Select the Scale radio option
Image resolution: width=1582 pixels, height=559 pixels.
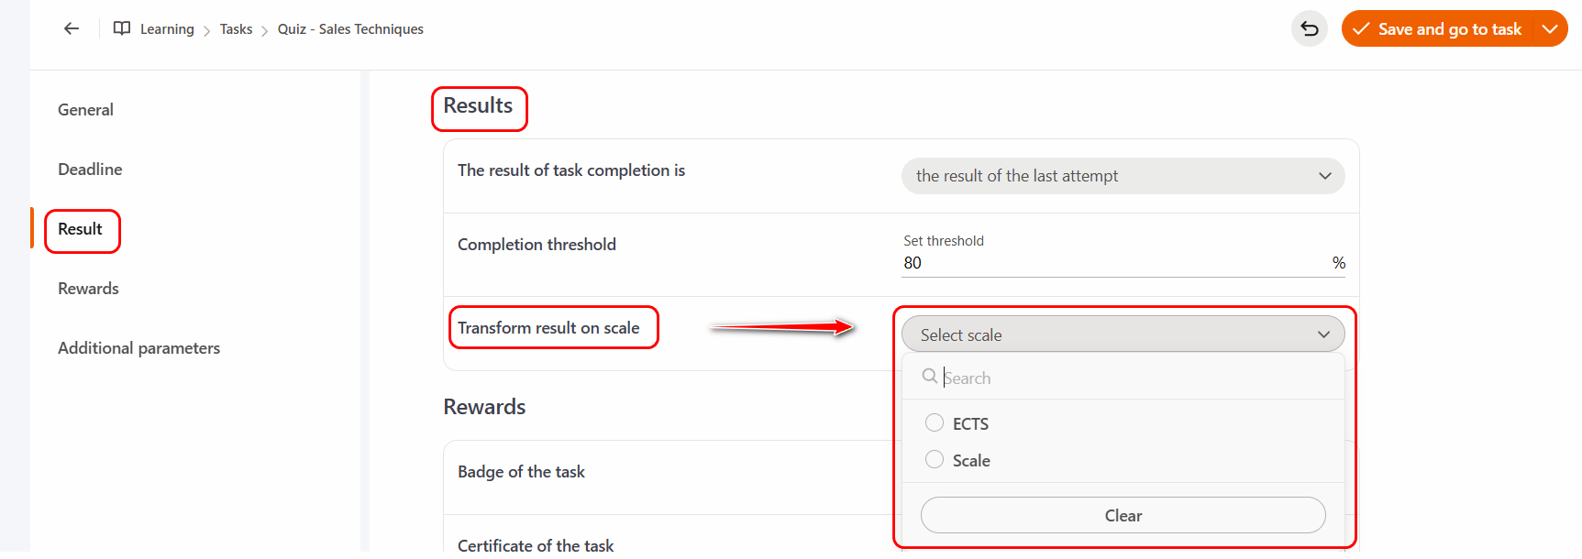[x=935, y=459]
